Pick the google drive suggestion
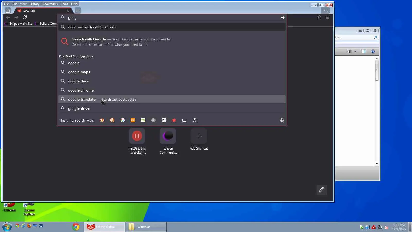 tap(172, 109)
